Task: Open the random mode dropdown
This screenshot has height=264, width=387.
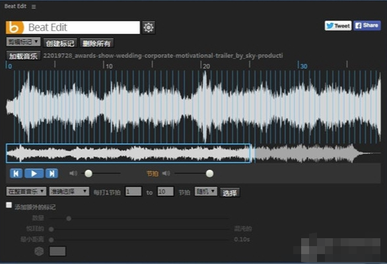Action: [x=206, y=191]
